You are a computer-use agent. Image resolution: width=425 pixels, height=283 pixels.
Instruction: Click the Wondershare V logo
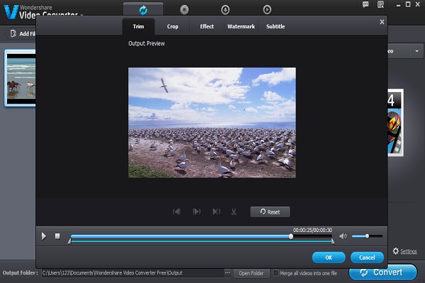[x=11, y=11]
